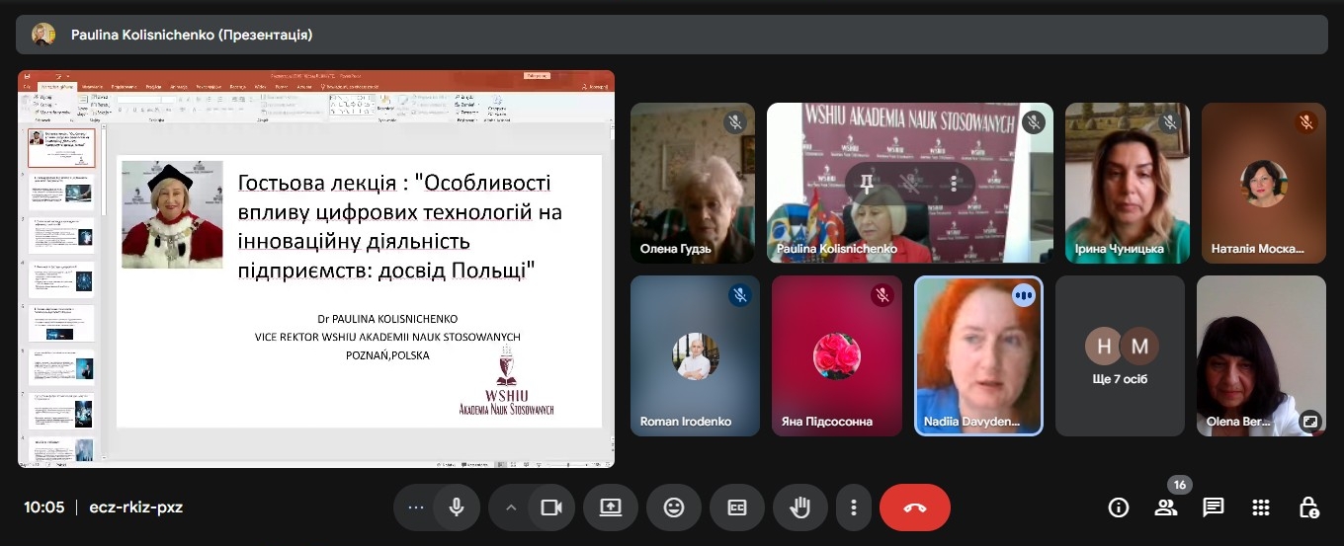Open meeting details info icon

click(x=1119, y=507)
